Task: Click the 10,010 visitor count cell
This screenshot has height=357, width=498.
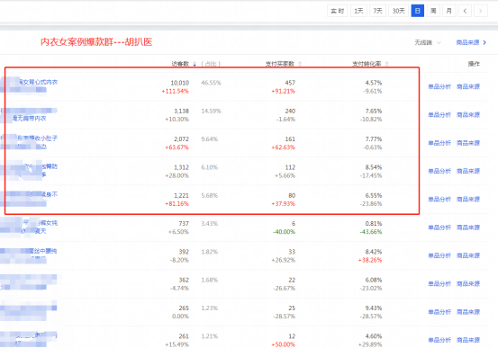Action: 180,83
